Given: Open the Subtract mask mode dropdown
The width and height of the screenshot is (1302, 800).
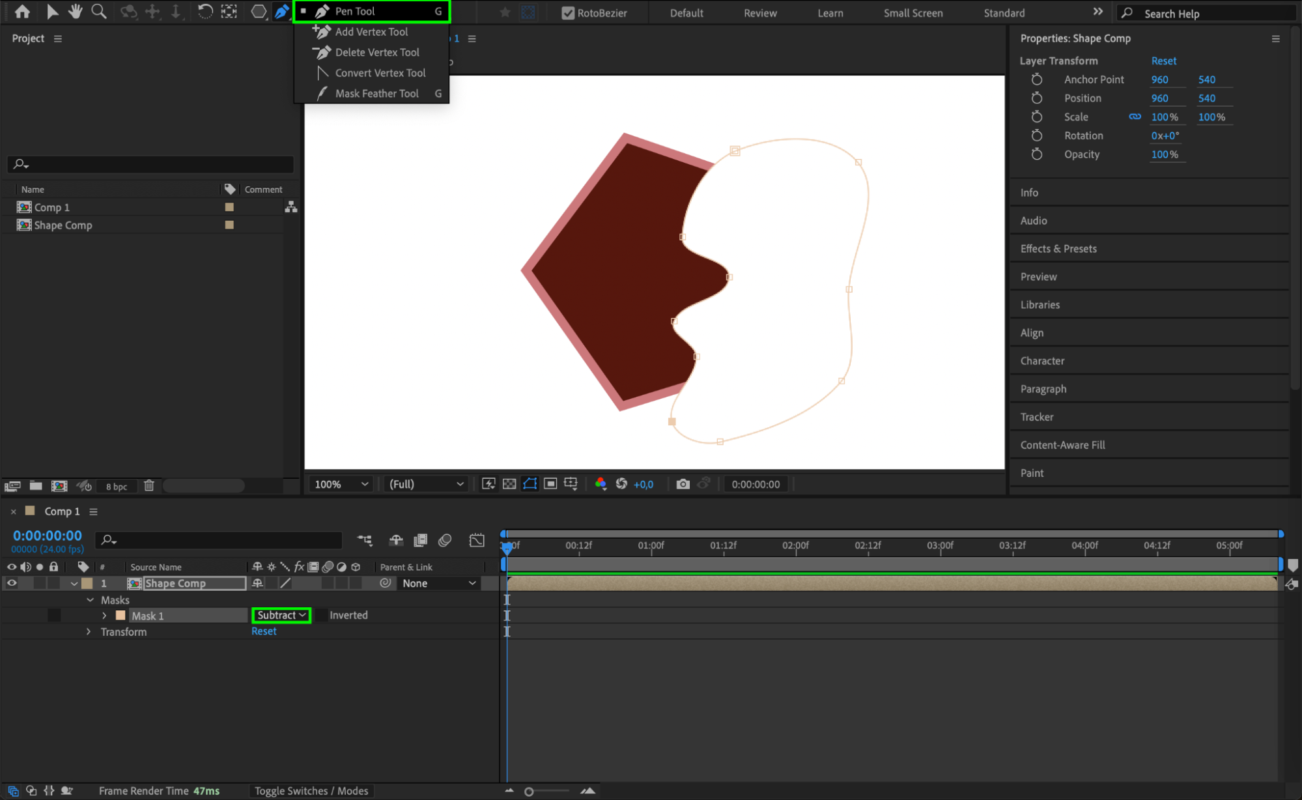Looking at the screenshot, I should [281, 615].
